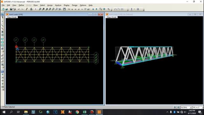Click the Zoom Out One Step icon

point(53,9)
